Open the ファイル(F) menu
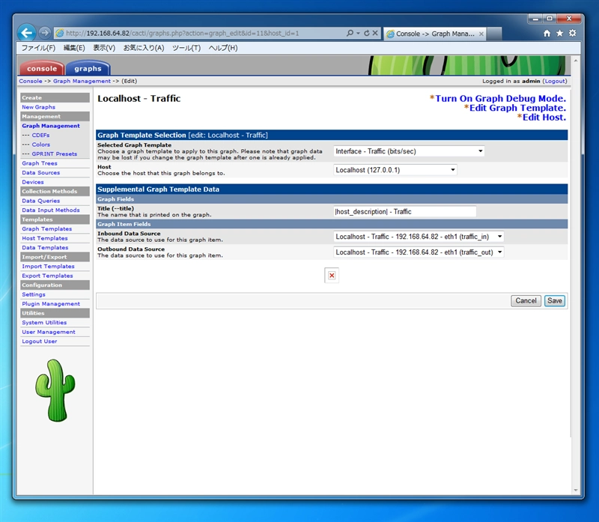This screenshot has width=599, height=522. (38, 48)
